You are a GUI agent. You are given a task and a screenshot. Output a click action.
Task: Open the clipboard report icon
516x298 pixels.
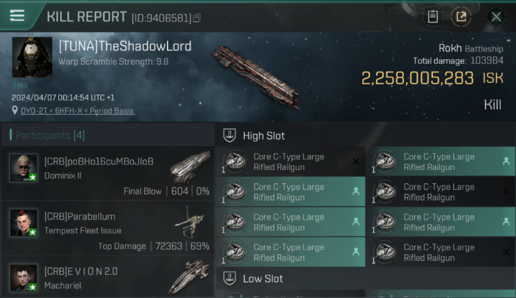coord(433,17)
